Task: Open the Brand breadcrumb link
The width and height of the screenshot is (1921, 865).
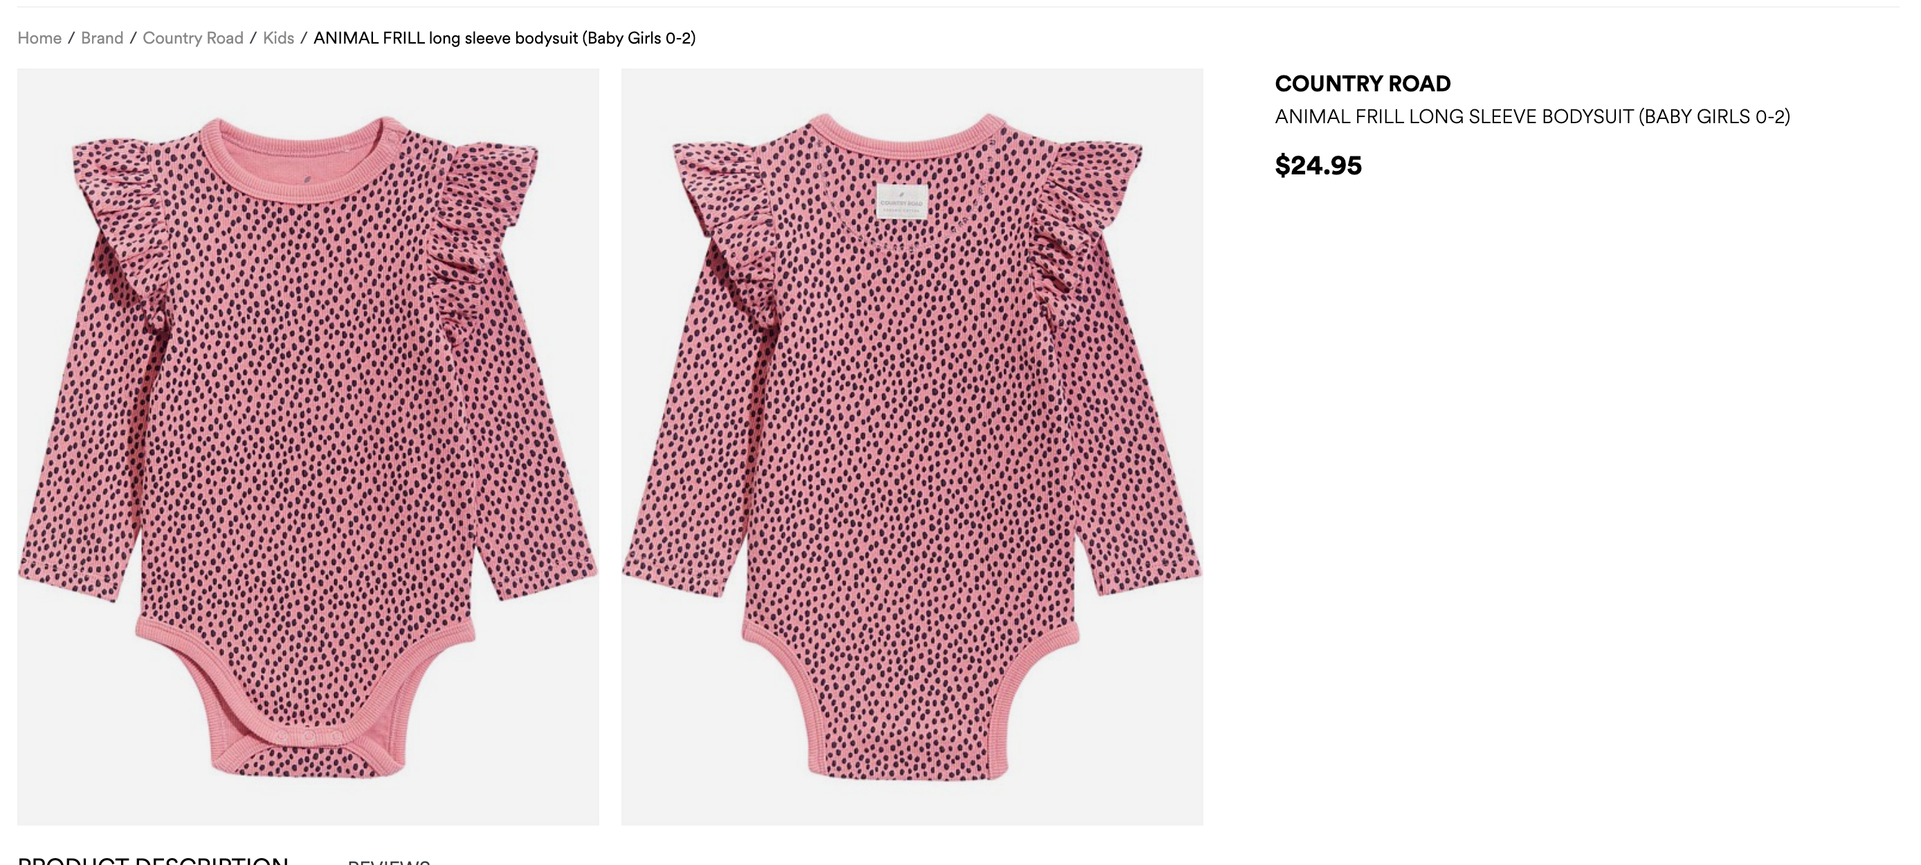Action: (x=102, y=38)
